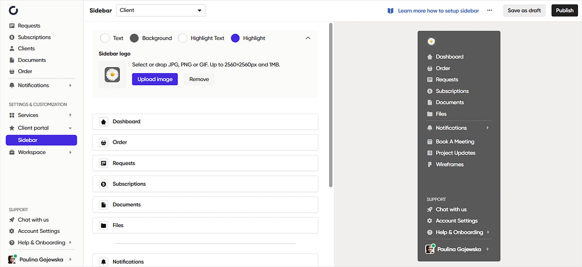
Task: Open Files in sidebar preview
Action: click(x=441, y=114)
